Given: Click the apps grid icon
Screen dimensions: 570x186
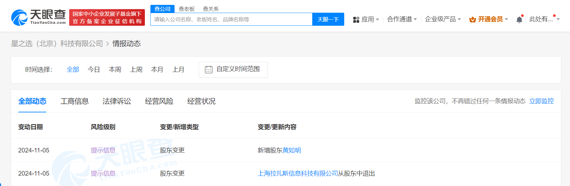Looking at the screenshot, I should [356, 20].
